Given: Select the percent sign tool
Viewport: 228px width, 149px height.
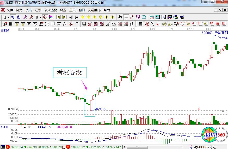Looking at the screenshot, I should coord(152,24).
